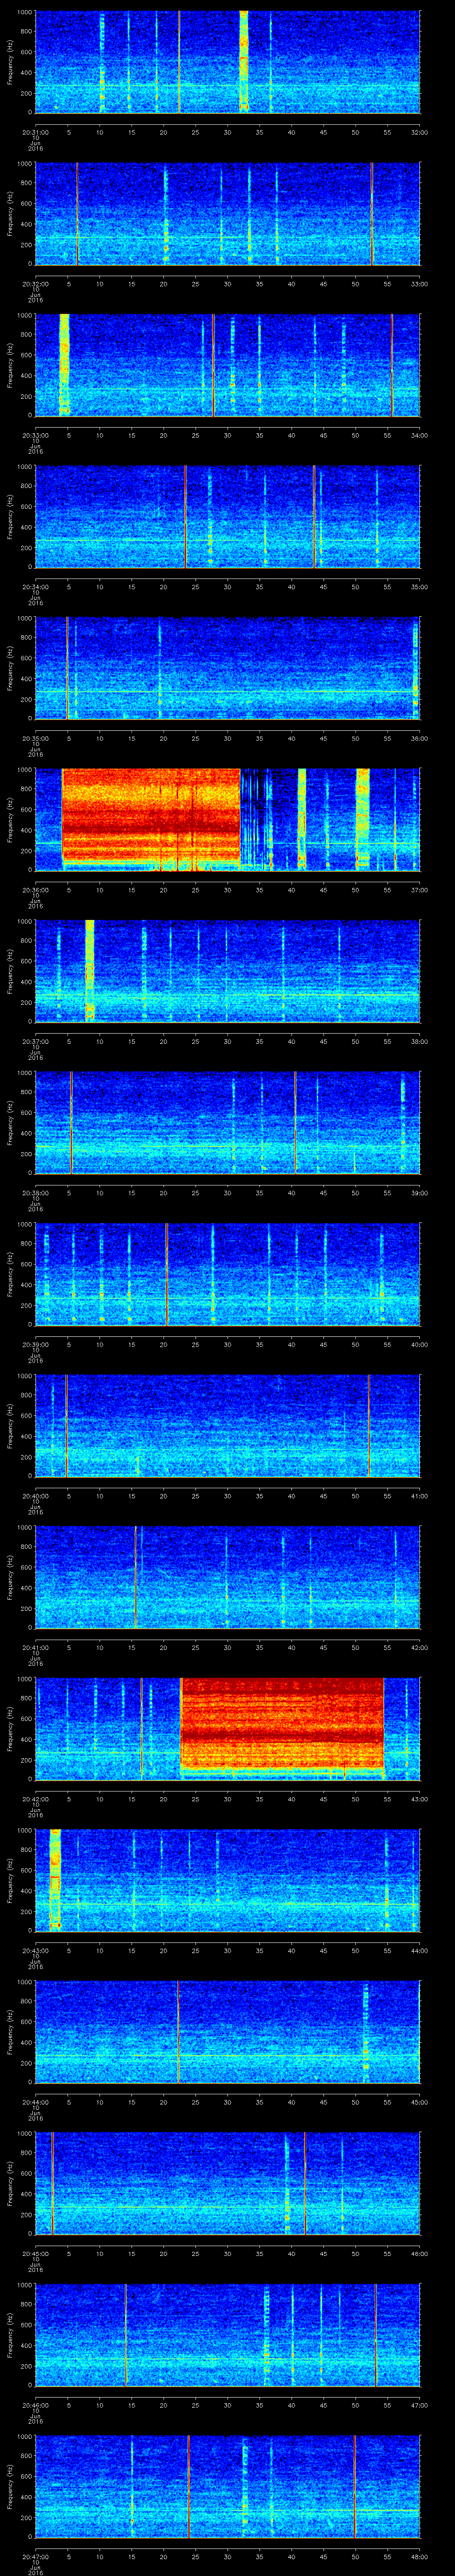The image size is (455, 2576).
Task: Click the 20:31:00 time label
Action: pos(35,131)
